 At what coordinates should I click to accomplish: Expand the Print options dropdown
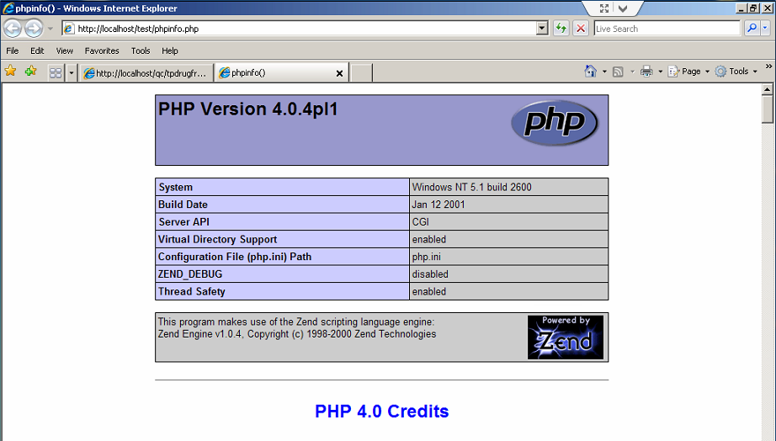pos(660,72)
